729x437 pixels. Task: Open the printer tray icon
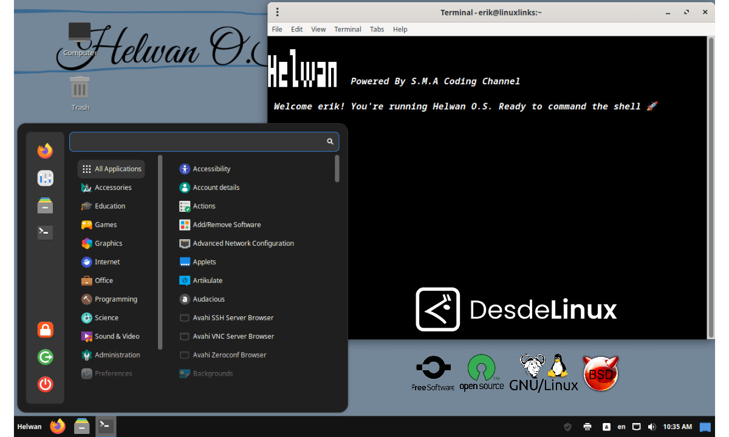[587, 427]
